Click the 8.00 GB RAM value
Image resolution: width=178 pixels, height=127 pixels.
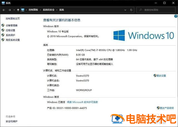pos(80,55)
